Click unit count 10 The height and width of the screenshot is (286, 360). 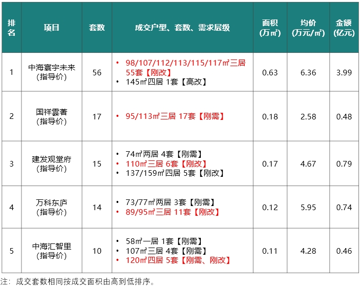coord(97,251)
